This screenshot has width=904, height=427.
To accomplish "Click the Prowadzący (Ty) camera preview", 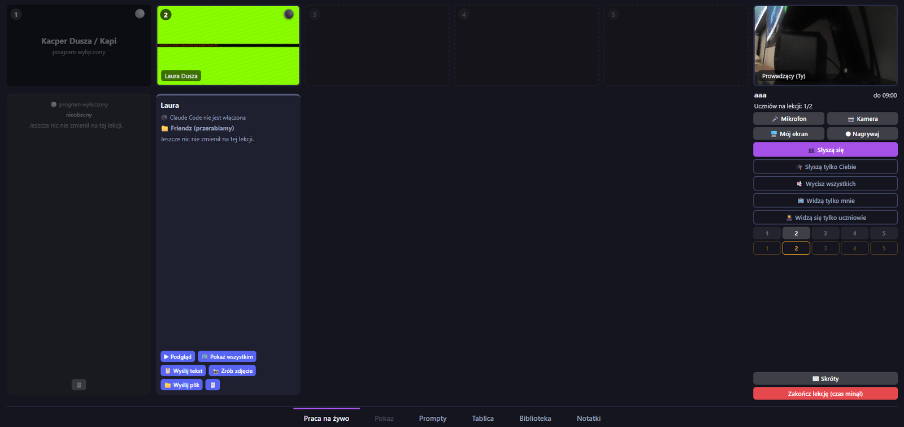I will [x=825, y=46].
